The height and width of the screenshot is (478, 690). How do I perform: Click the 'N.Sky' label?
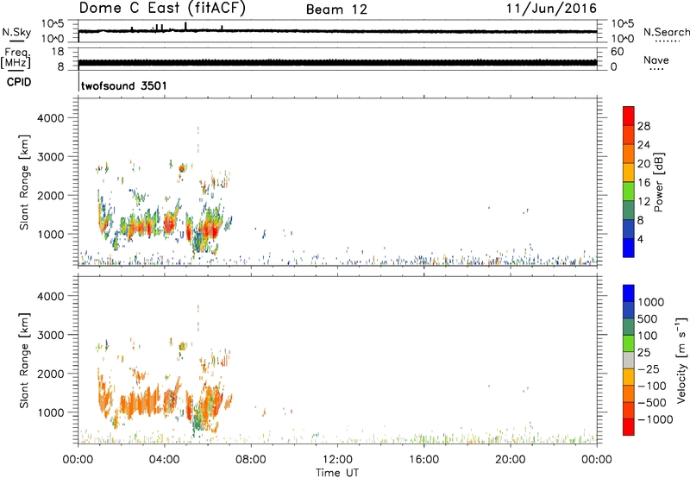pyautogui.click(x=16, y=32)
